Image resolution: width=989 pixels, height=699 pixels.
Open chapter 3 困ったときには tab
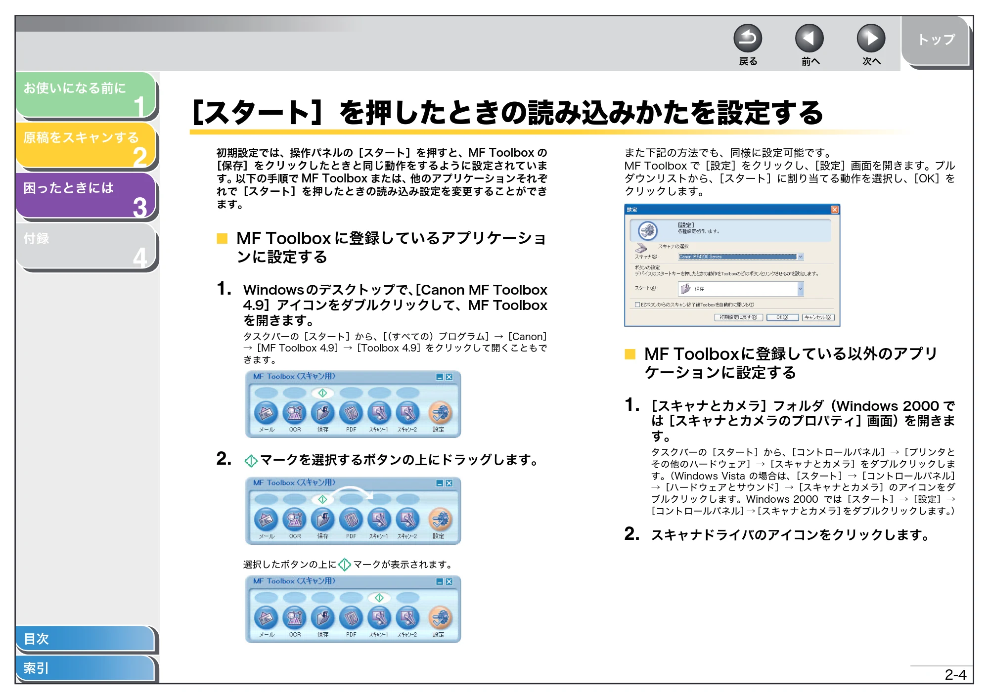click(86, 196)
